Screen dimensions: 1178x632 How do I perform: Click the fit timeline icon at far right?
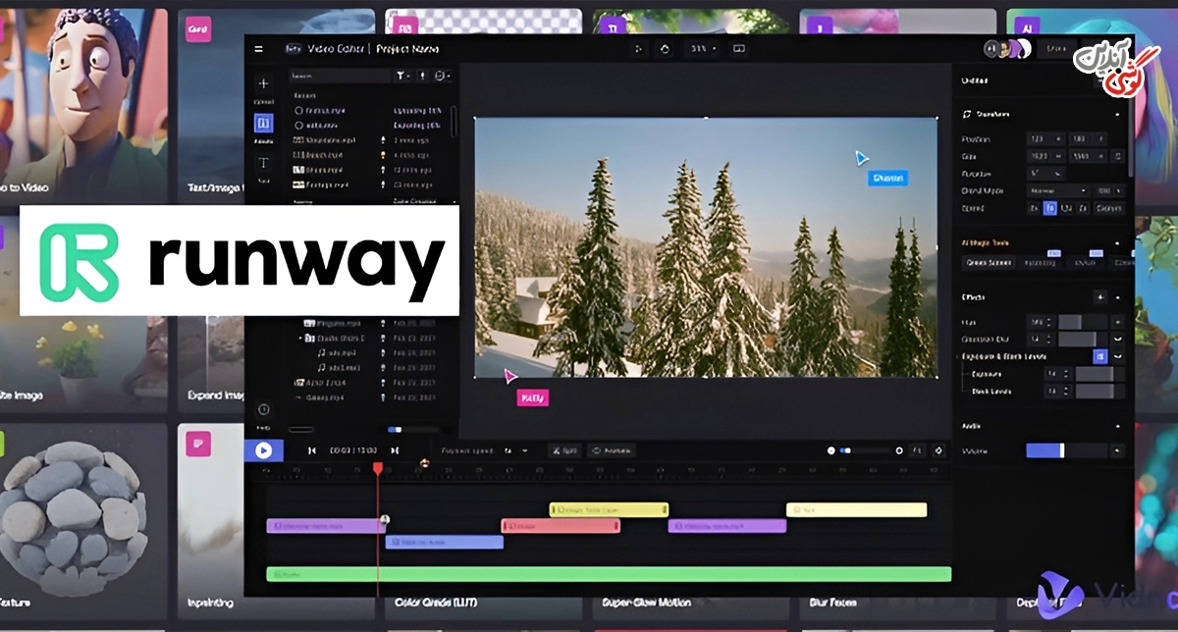[x=938, y=450]
